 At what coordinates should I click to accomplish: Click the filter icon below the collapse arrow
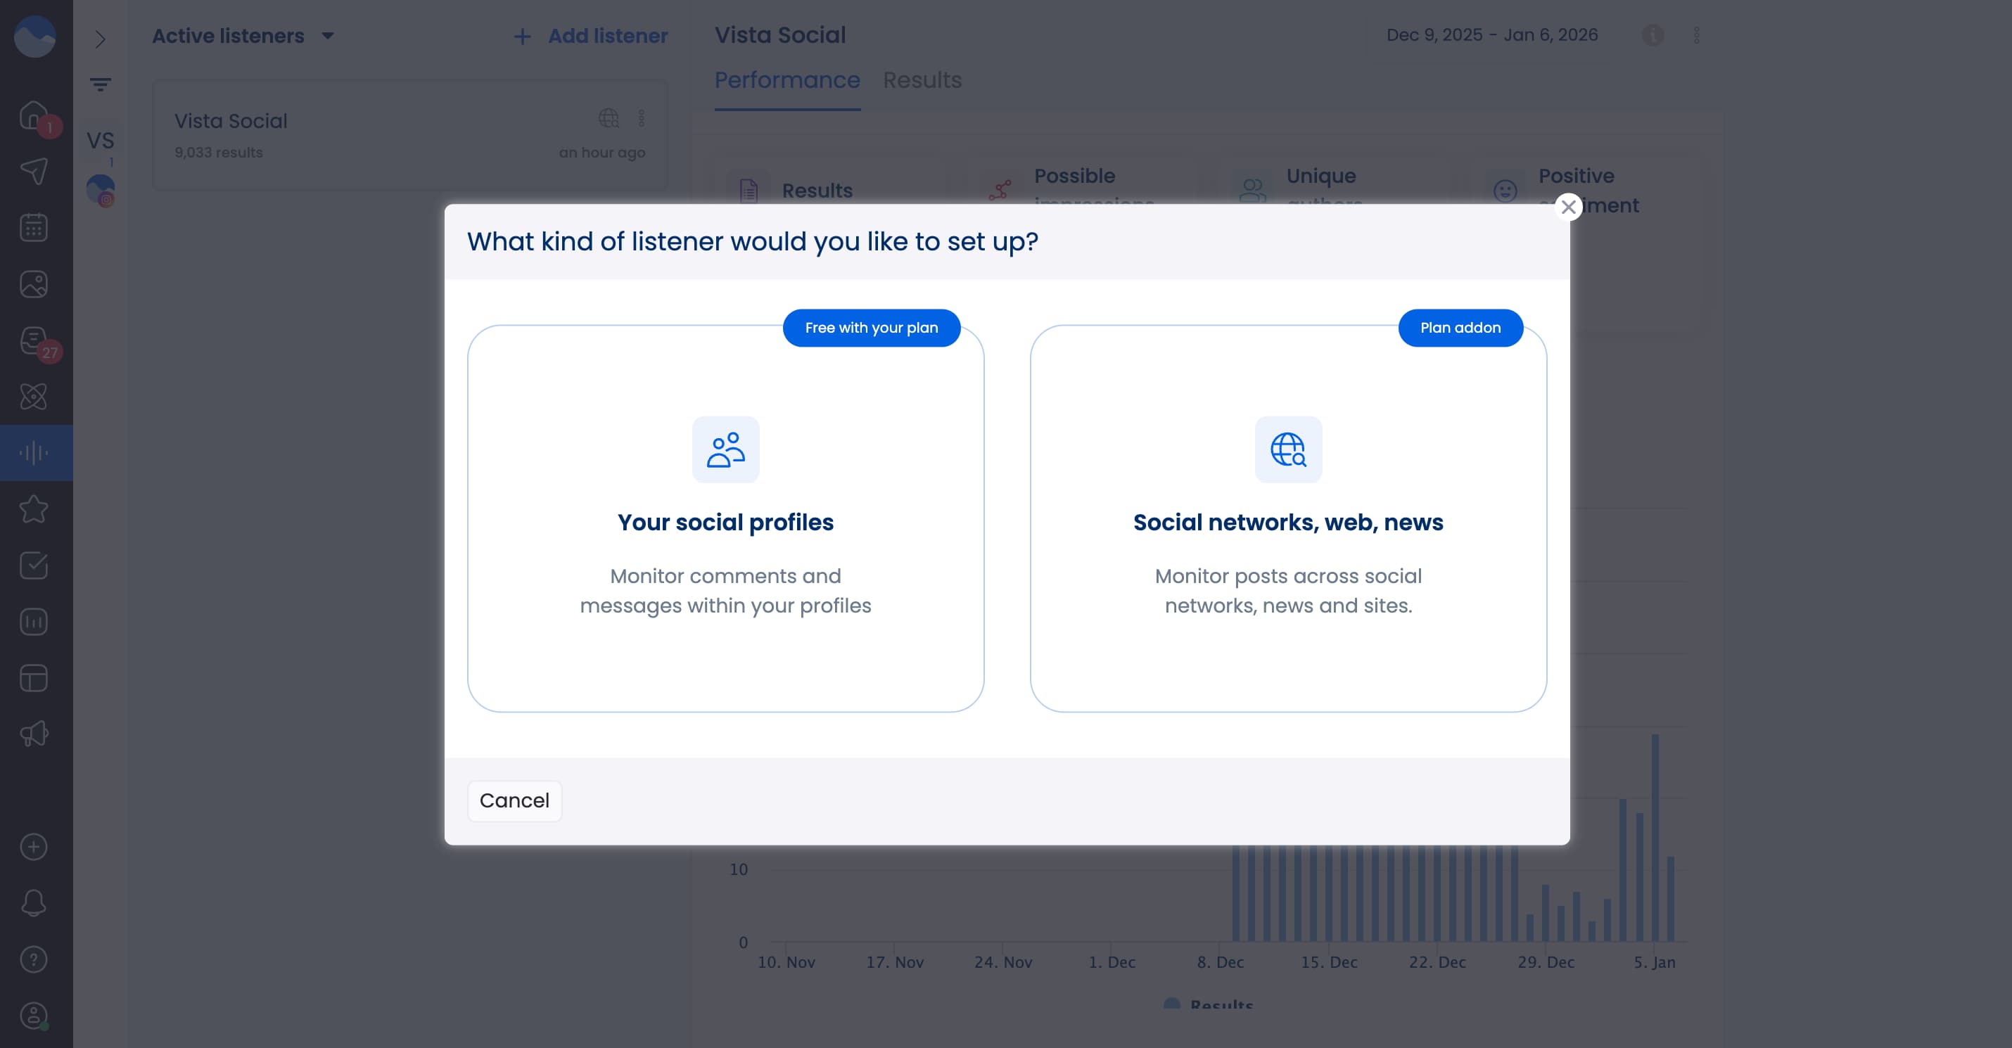tap(101, 84)
